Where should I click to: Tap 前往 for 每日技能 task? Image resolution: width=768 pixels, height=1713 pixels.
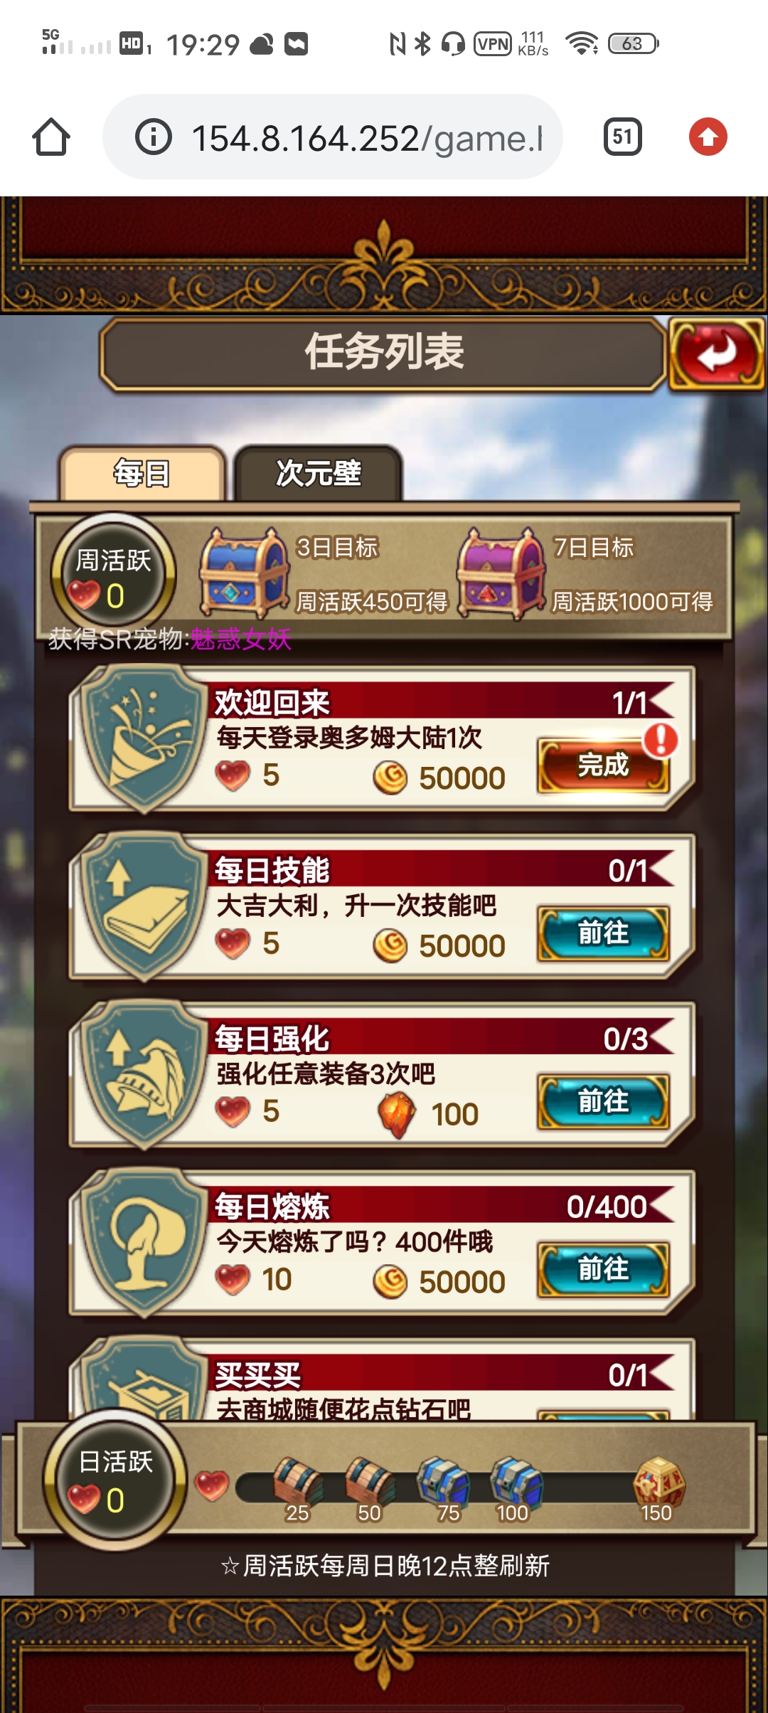[x=603, y=933]
